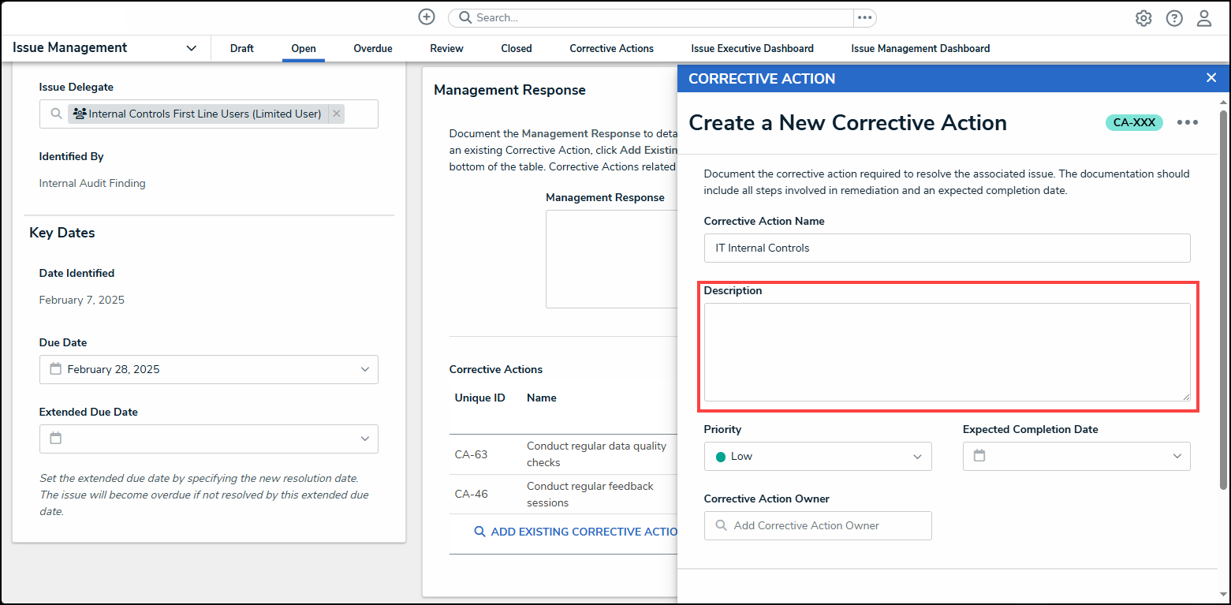The image size is (1231, 605).
Task: Open the help question mark icon
Action: coord(1174,18)
